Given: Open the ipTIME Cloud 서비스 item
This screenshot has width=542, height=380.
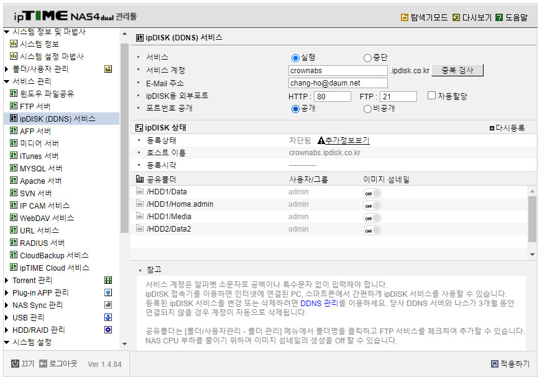Looking at the screenshot, I should (x=54, y=268).
